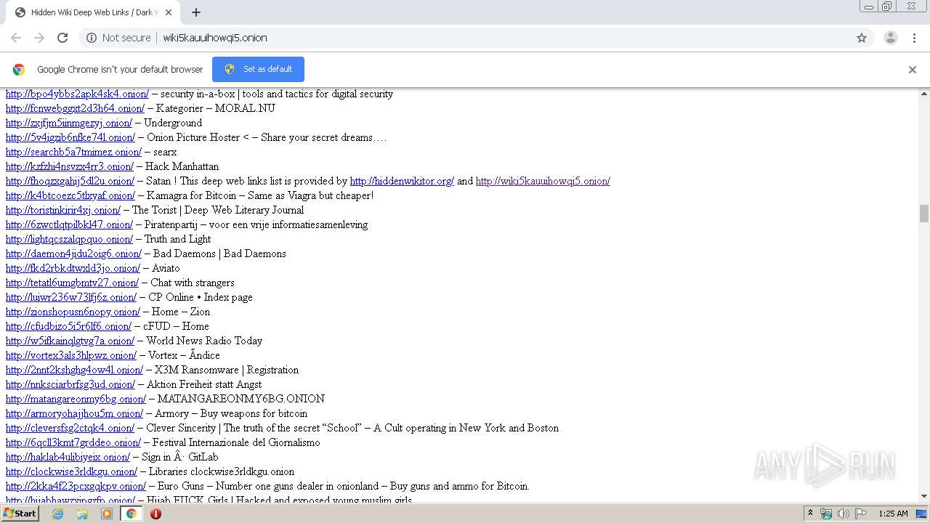The height and width of the screenshot is (523, 930).
Task: Click text 'World News Radio Today'
Action: point(204,341)
